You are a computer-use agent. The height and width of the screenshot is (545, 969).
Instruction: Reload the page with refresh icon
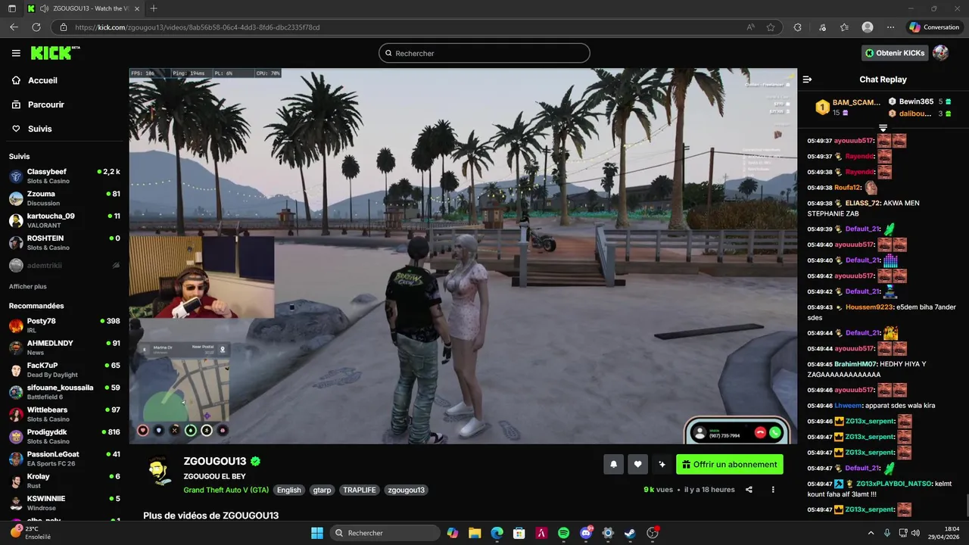(x=36, y=27)
